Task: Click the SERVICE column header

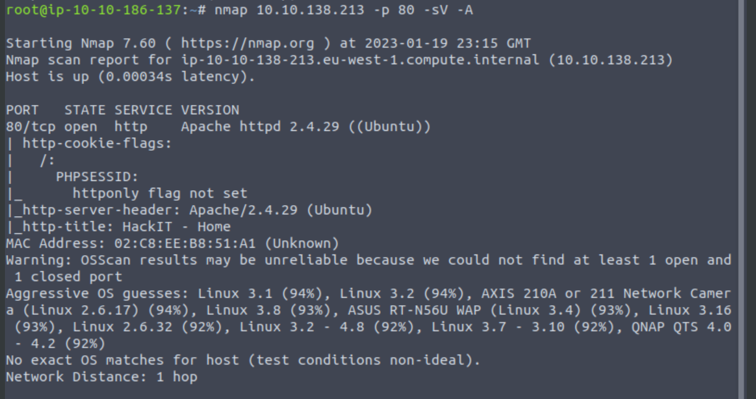Action: click(143, 110)
